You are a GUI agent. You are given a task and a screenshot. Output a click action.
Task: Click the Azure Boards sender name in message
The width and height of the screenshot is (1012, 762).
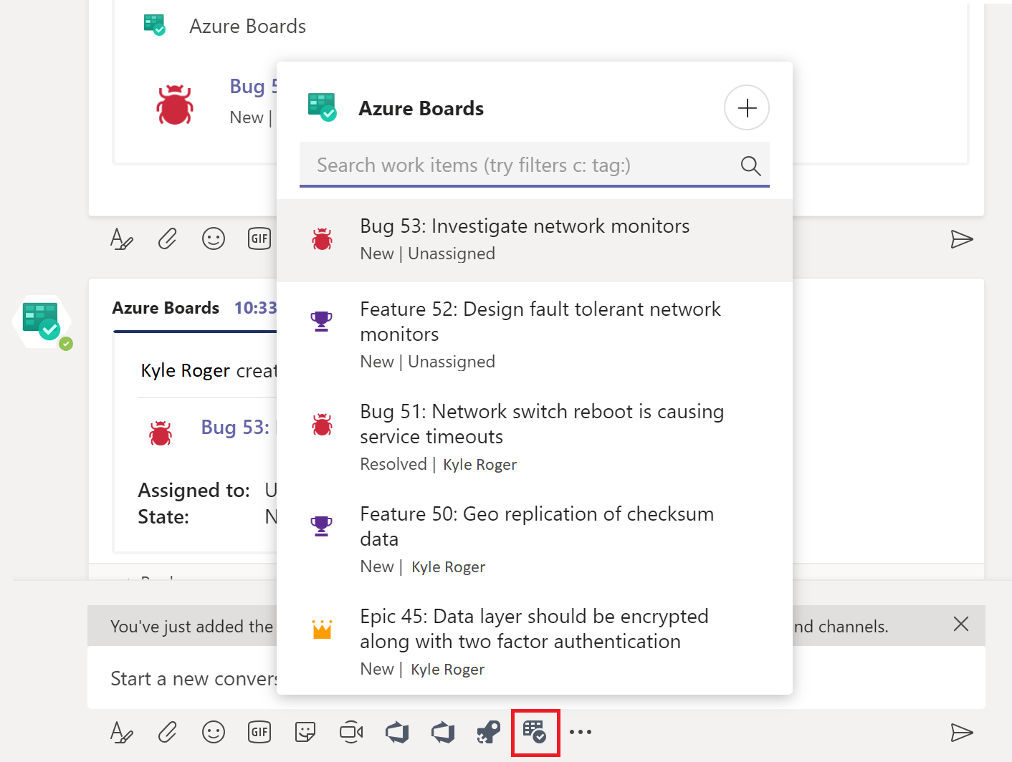click(166, 308)
